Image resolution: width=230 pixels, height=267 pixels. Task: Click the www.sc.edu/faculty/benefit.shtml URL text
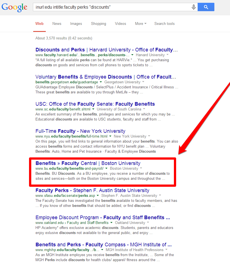pos(63,109)
